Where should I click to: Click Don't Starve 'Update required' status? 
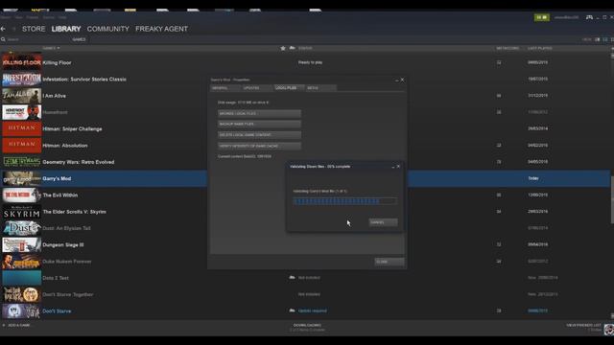click(313, 310)
